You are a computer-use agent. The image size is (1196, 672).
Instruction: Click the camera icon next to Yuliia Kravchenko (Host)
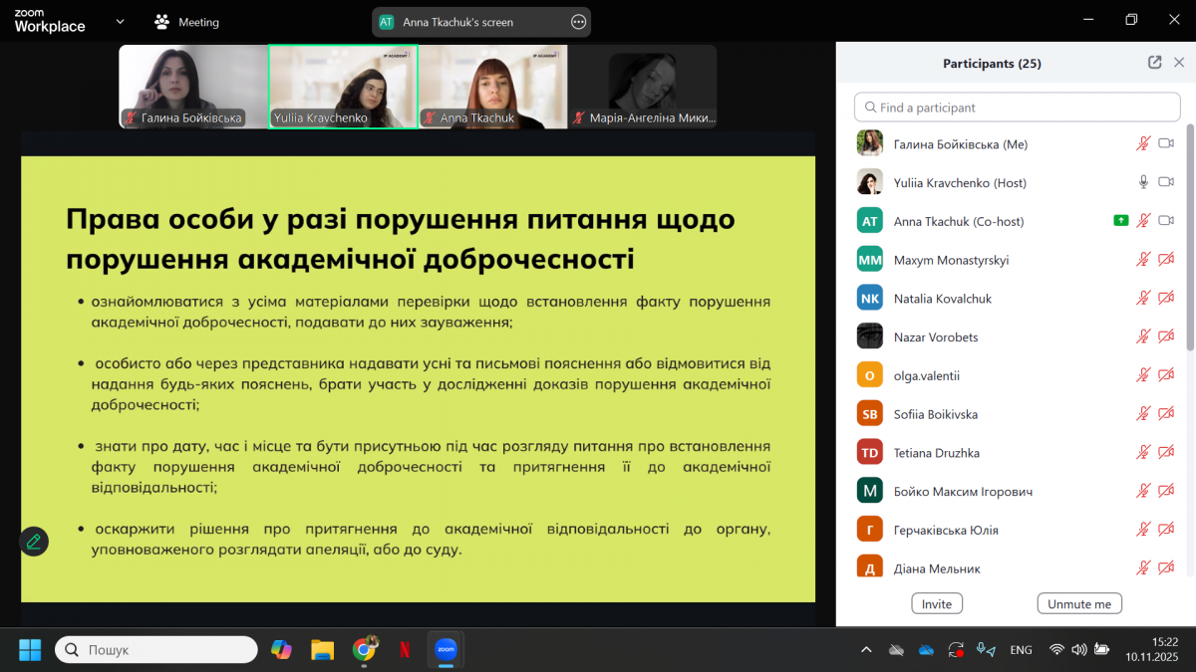tap(1166, 182)
